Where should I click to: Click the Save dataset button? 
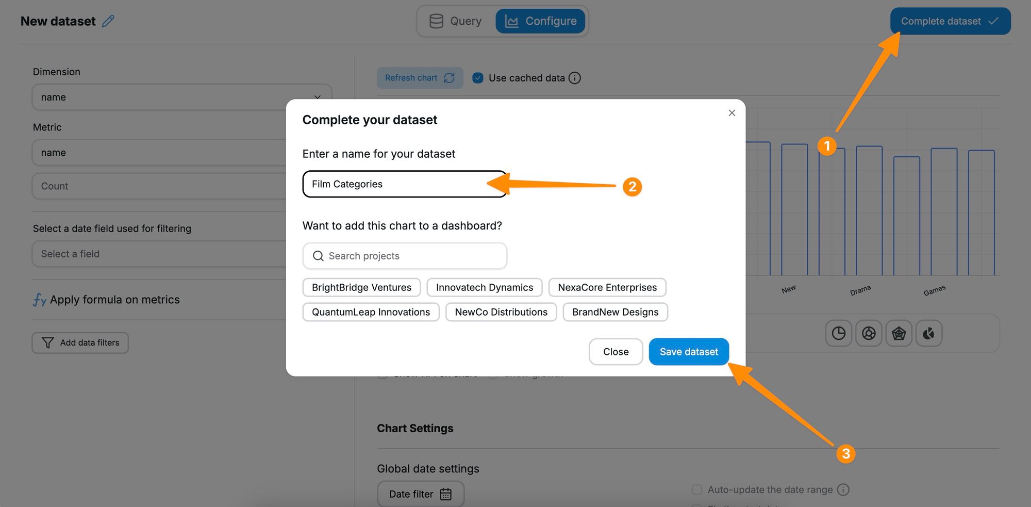(x=689, y=352)
